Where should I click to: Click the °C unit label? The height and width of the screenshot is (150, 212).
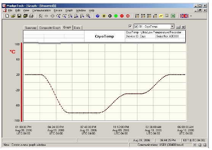13,52
